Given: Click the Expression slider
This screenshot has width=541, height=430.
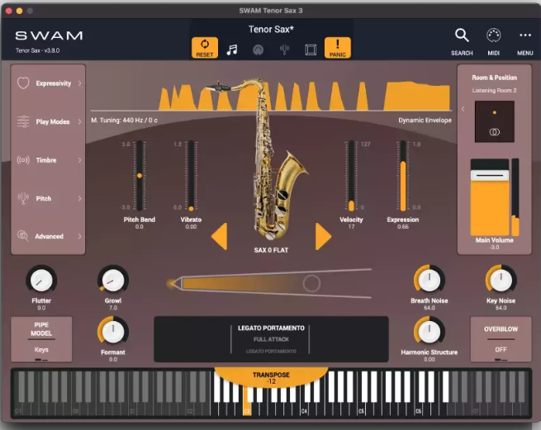Looking at the screenshot, I should [402, 176].
